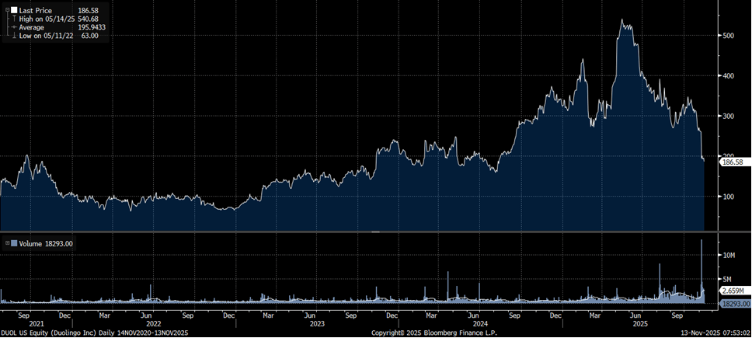Select 'High on 05/14/25' legend row

(x=47, y=19)
